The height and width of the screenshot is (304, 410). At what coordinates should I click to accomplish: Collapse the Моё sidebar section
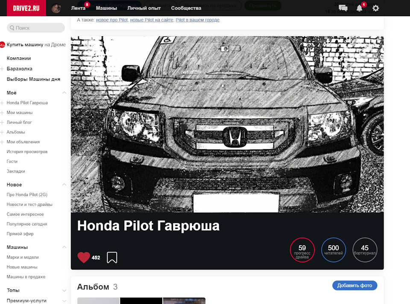click(64, 93)
